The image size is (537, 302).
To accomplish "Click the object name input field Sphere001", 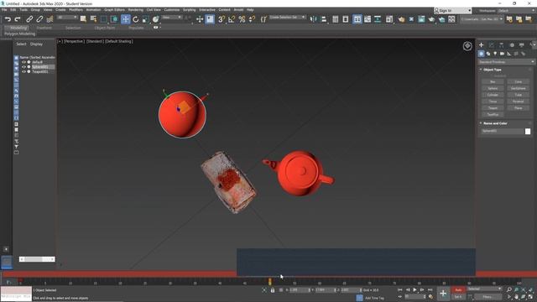I will coord(503,131).
